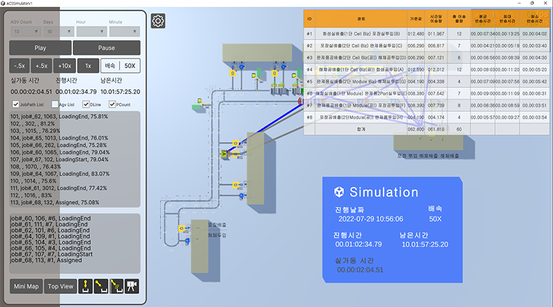This screenshot has height=307, width=553.
Task: Open the settings gear icon
Action: pyautogui.click(x=158, y=21)
